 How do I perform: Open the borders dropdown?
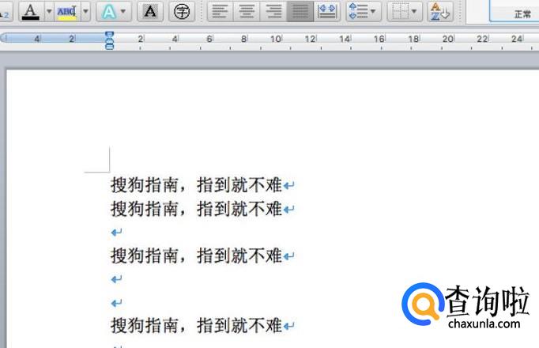point(405,11)
